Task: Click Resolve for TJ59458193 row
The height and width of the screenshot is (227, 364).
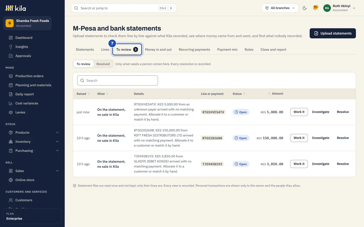Action: [343, 164]
